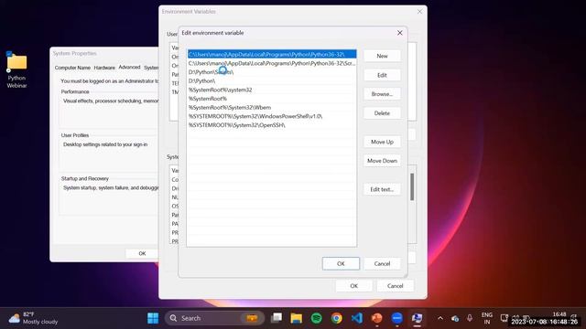Select the D:\Python\ entry
This screenshot has height=329, width=586.
(x=272, y=81)
